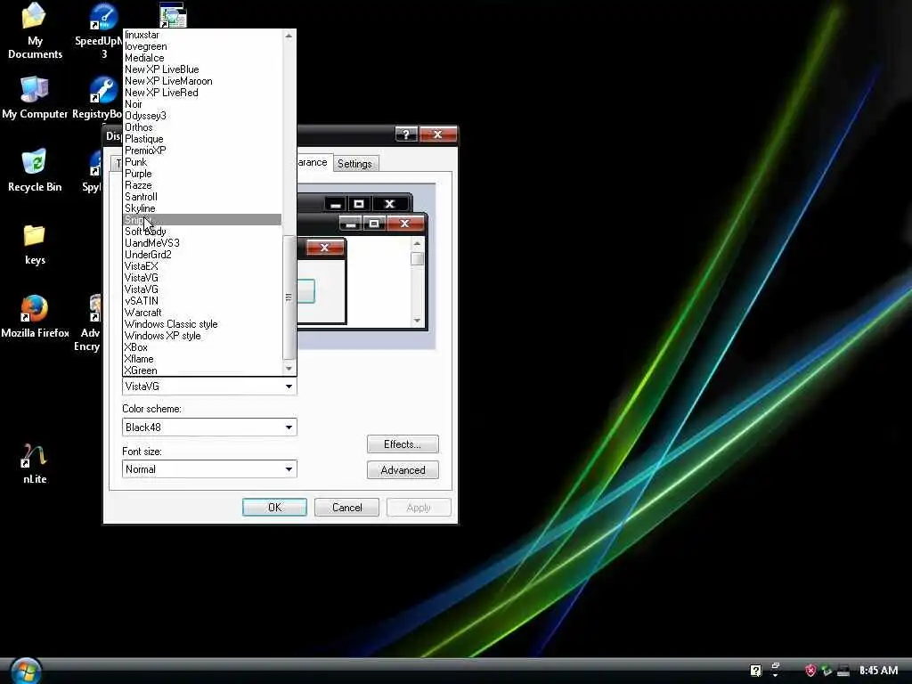Pick the Purple style
The width and height of the screenshot is (912, 684).
(x=202, y=174)
